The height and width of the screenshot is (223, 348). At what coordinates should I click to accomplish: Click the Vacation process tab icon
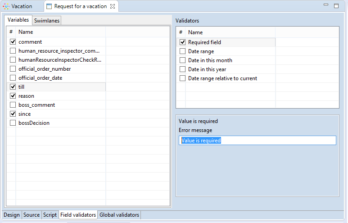6,6
